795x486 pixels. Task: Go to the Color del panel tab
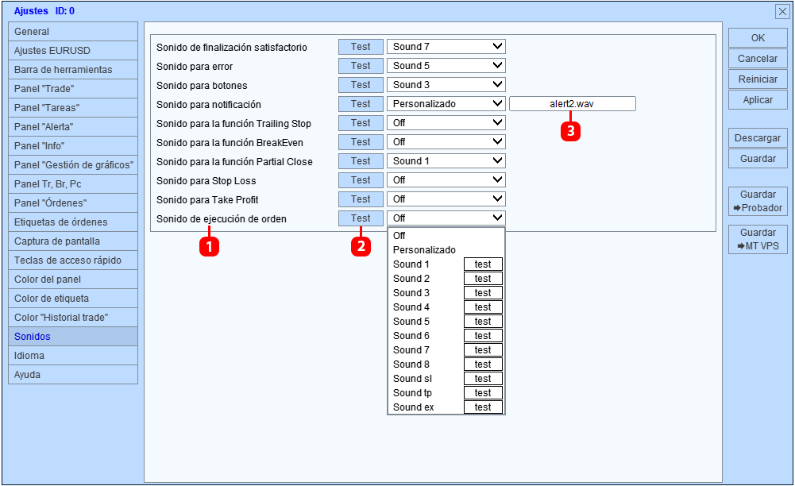[x=73, y=280]
